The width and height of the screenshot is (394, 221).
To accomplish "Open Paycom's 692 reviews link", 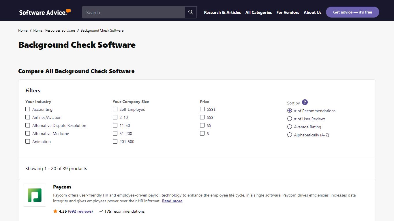I will [80, 211].
